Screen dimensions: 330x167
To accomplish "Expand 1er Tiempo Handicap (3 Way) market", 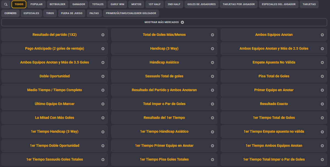I will 54,131.
